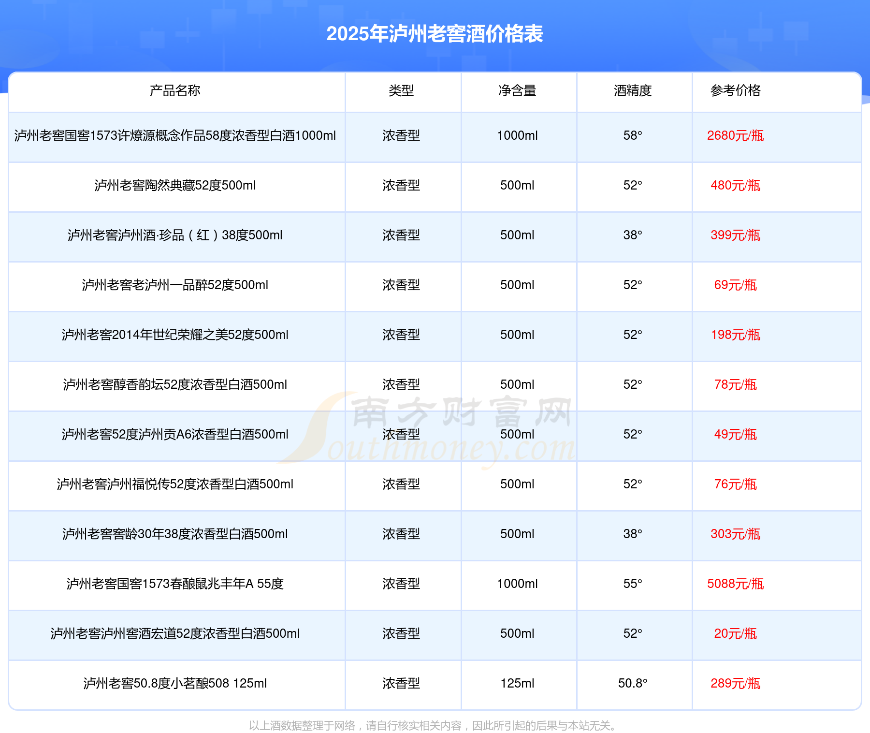This screenshot has height=733, width=870.
Task: Select the 2680元/瓶 price
Action: [x=736, y=135]
